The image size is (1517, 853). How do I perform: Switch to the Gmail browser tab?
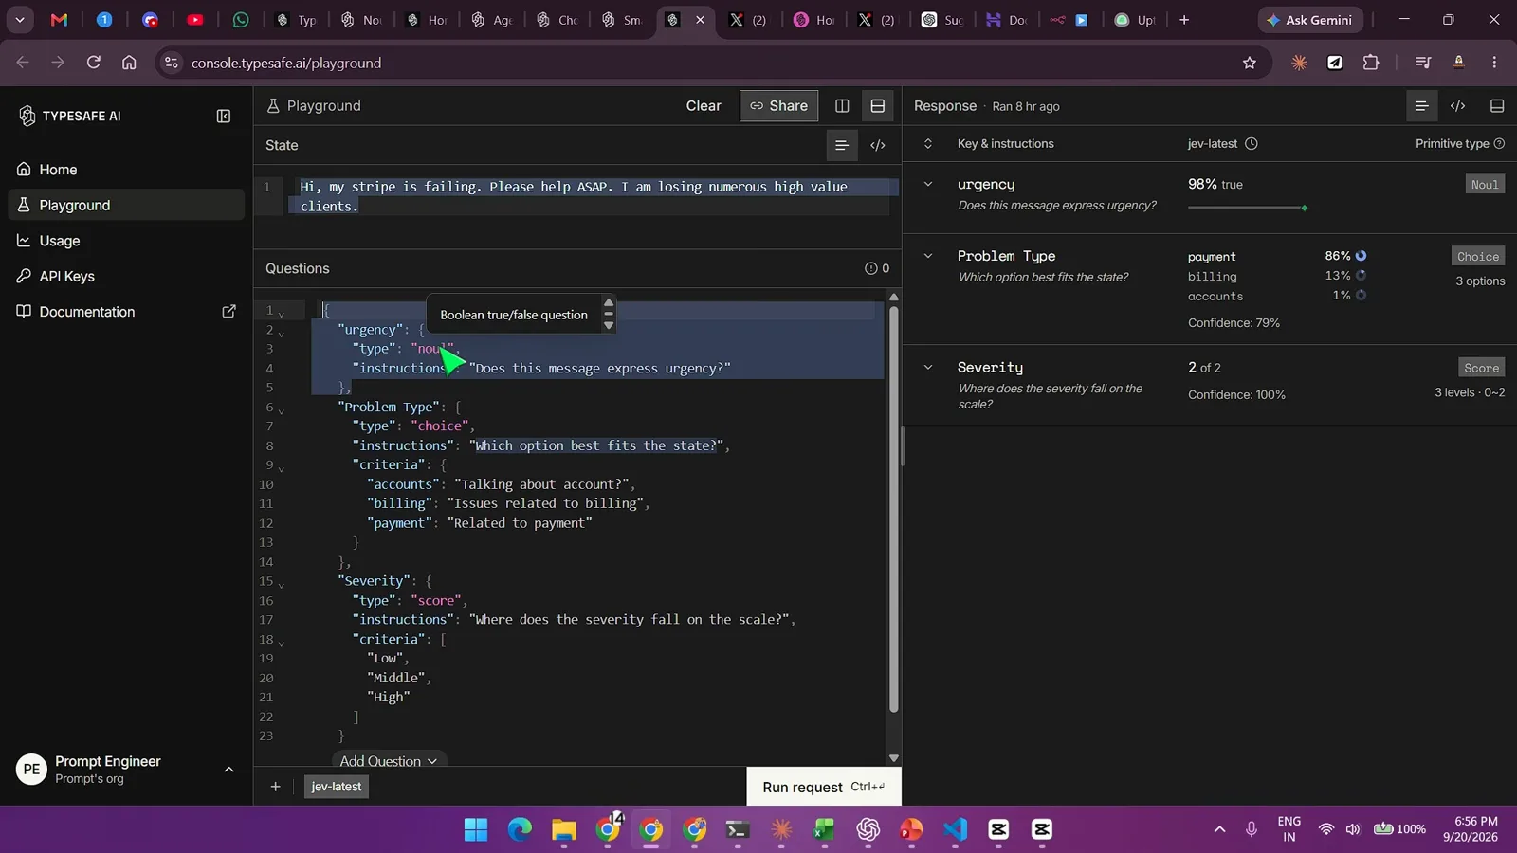59,20
